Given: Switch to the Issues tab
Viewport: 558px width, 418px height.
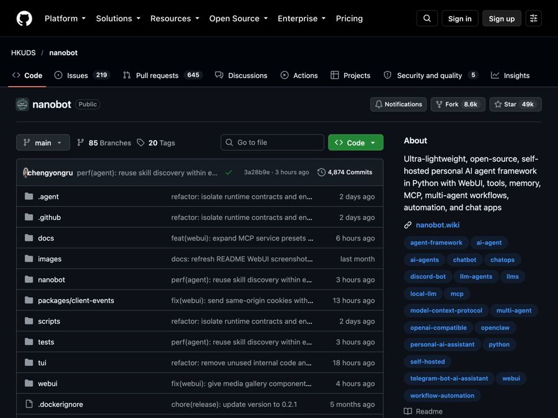Looking at the screenshot, I should click(x=82, y=76).
